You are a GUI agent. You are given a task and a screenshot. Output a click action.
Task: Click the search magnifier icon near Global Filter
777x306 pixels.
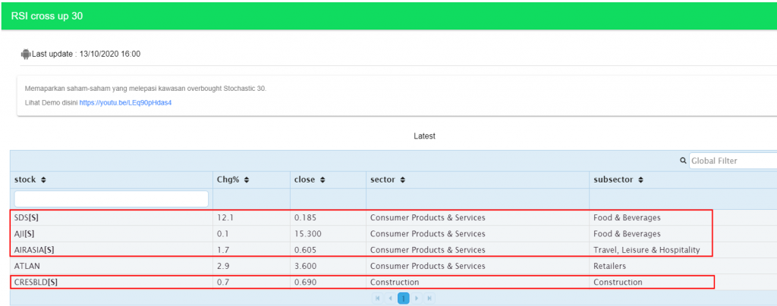point(684,161)
